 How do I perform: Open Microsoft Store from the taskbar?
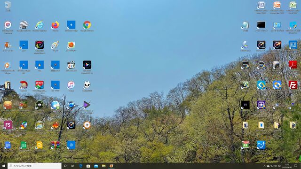click(x=88, y=166)
